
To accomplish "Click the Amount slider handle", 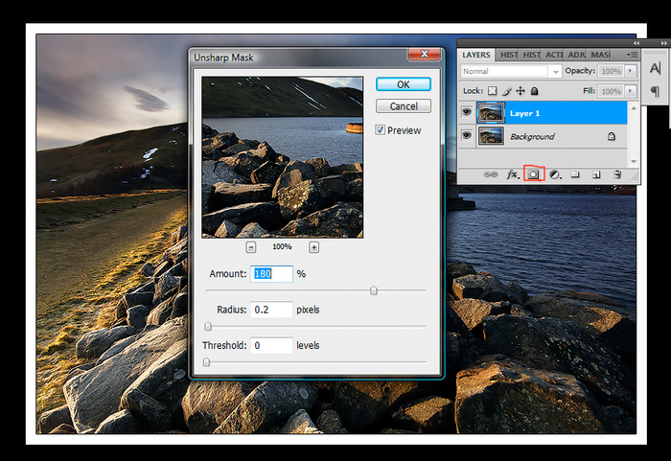I will 374,290.
